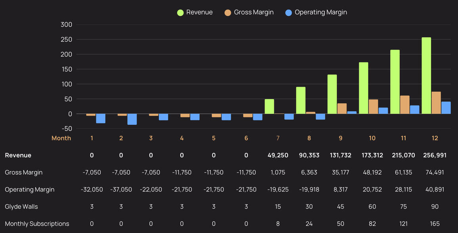
Task: Click month 12 orange Gross Margin bar
Action: tap(436, 103)
